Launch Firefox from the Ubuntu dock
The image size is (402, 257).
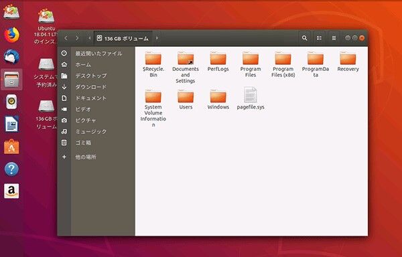(x=11, y=35)
